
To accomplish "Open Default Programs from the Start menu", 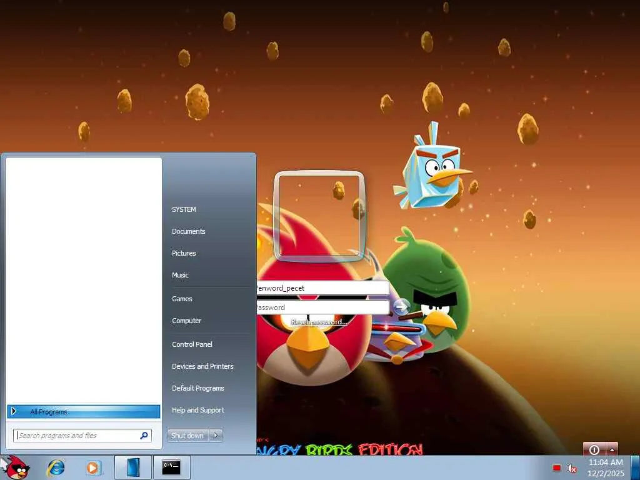I will tap(198, 388).
